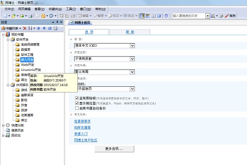Open the 工具(T) menu
This screenshot has width=247, height=165.
tap(71, 9)
